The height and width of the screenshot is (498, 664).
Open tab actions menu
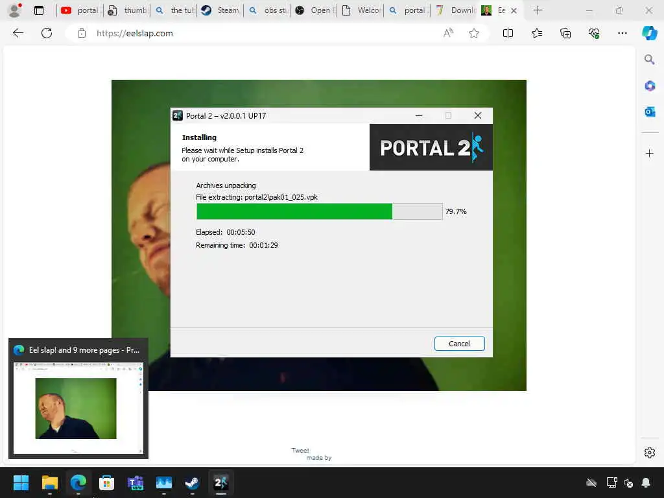coord(38,10)
